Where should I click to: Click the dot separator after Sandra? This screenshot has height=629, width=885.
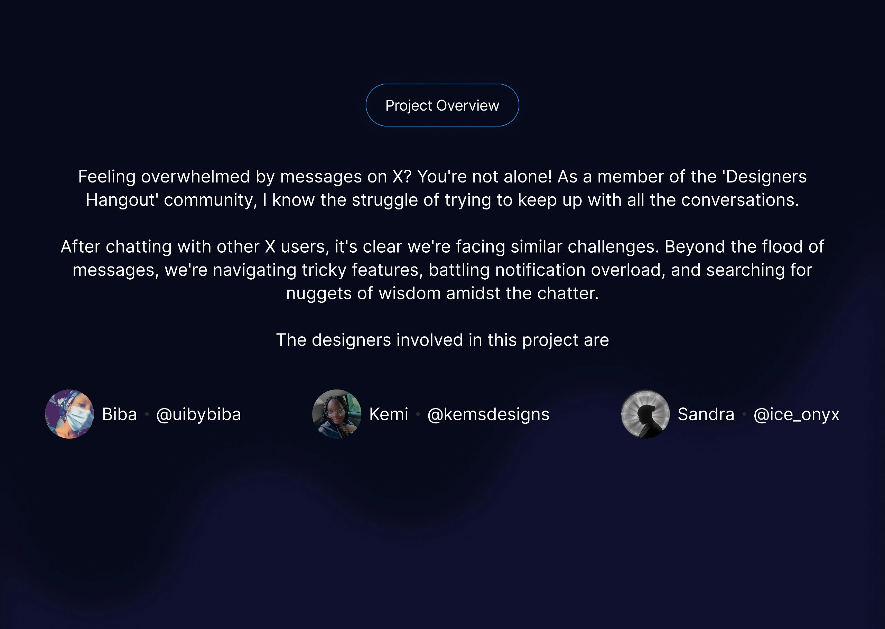pos(744,414)
